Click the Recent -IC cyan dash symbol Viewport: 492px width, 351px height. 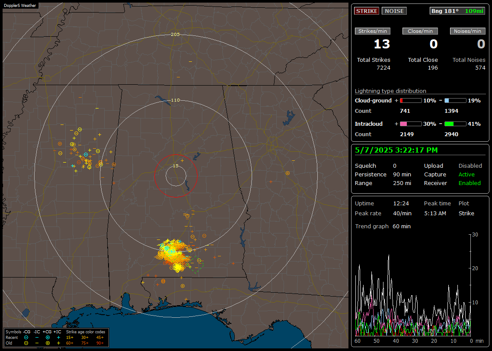tap(37, 338)
